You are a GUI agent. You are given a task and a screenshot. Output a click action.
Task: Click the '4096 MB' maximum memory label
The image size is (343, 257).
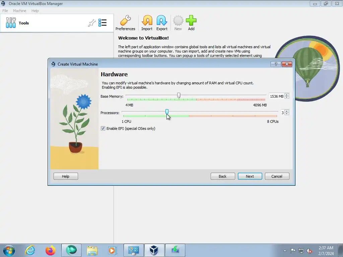pyautogui.click(x=260, y=105)
